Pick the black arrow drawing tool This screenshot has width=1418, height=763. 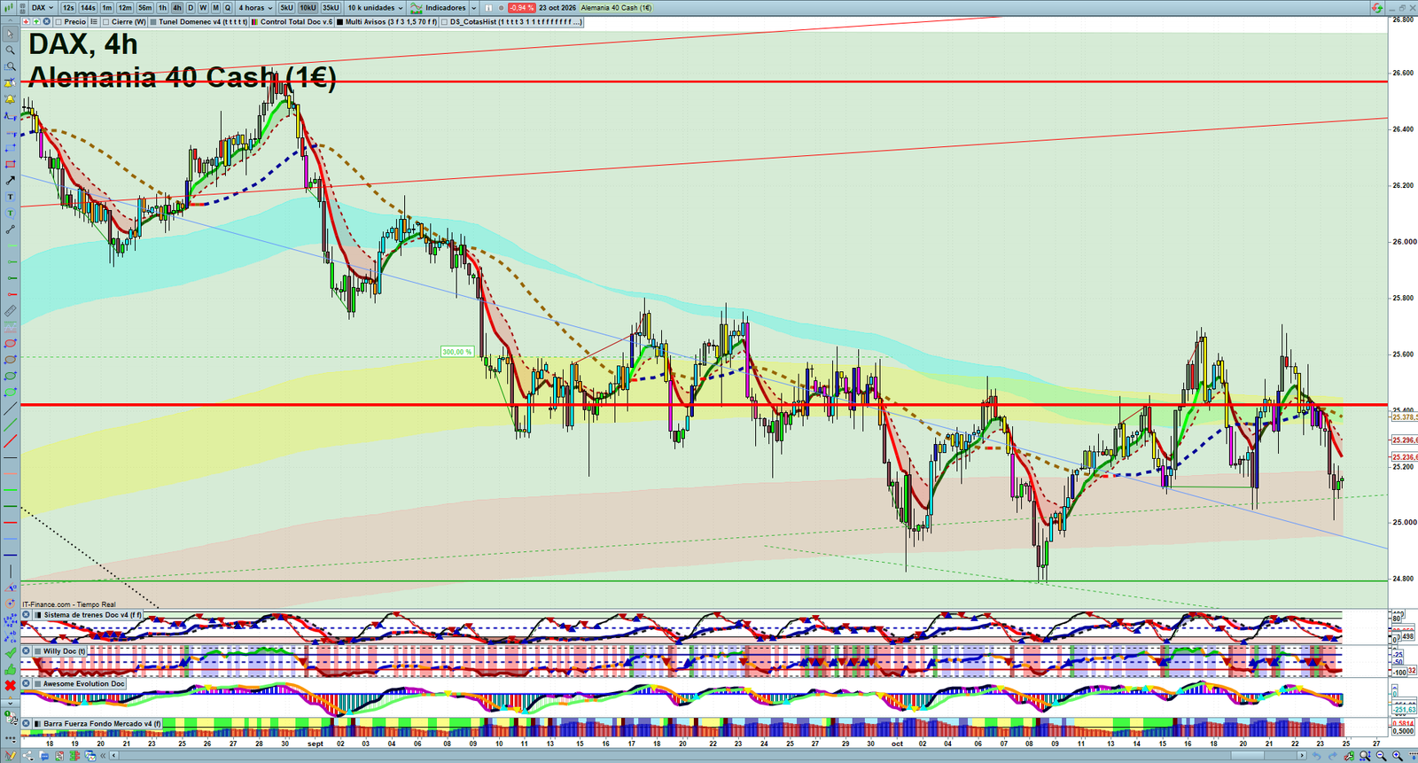[10, 180]
